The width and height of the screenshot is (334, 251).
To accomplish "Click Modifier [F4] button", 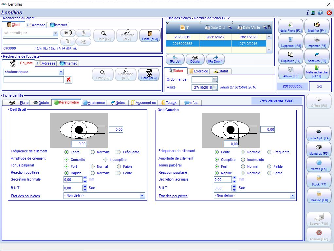I will [317, 27].
